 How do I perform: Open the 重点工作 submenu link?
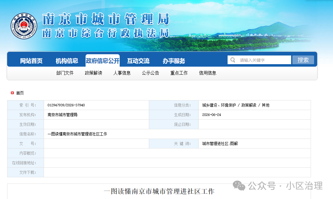179,73
